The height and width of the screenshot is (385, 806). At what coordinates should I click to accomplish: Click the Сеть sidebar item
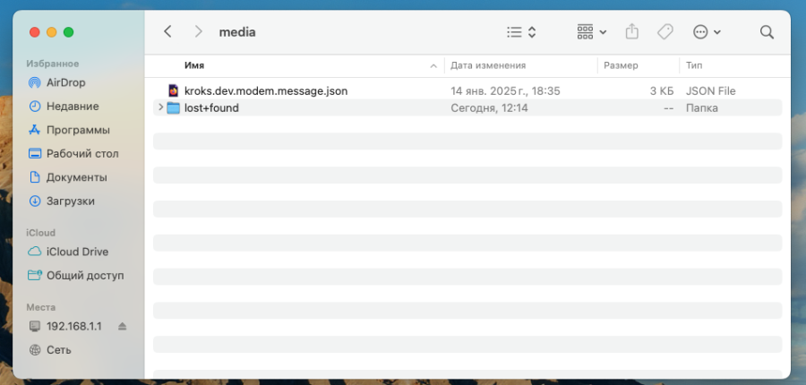(59, 350)
